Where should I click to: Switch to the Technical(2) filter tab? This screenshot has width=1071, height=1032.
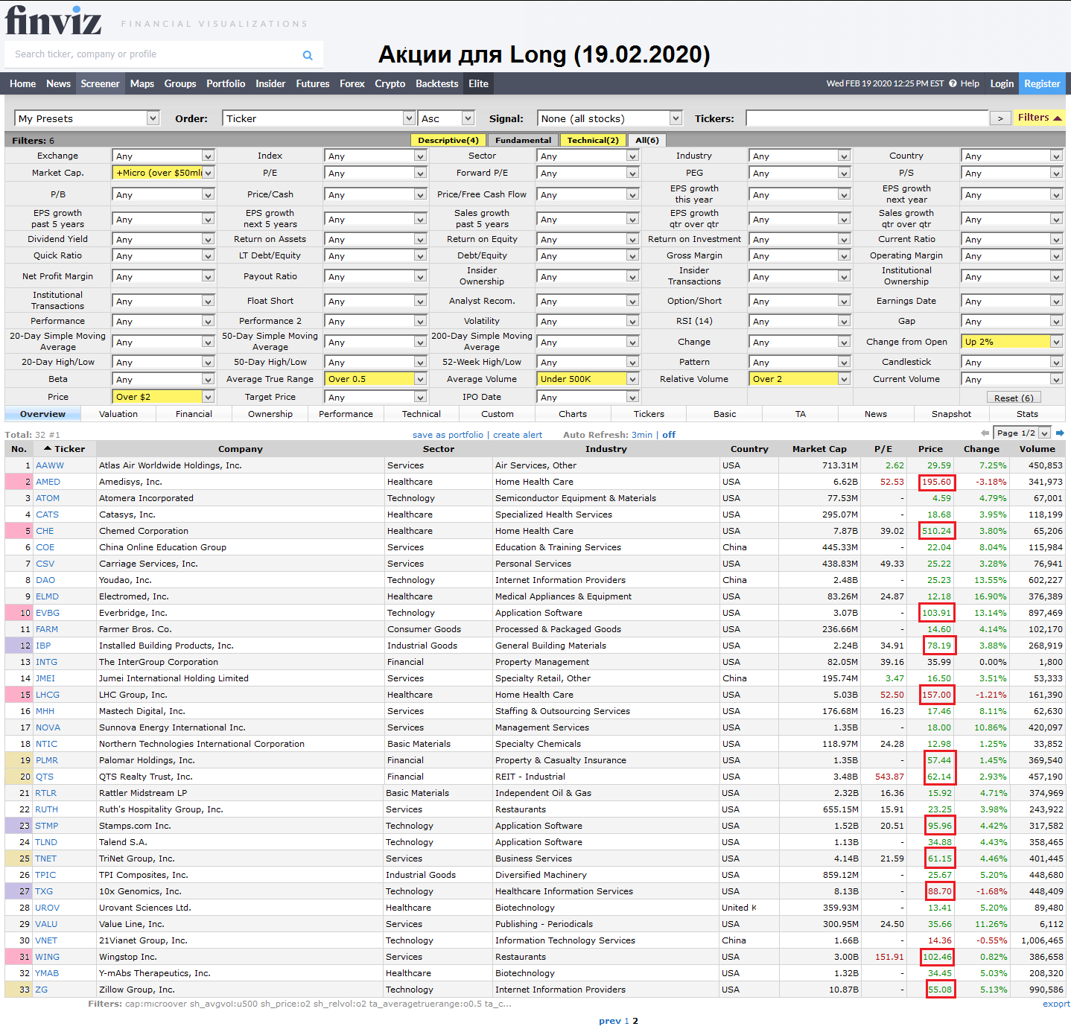[593, 140]
